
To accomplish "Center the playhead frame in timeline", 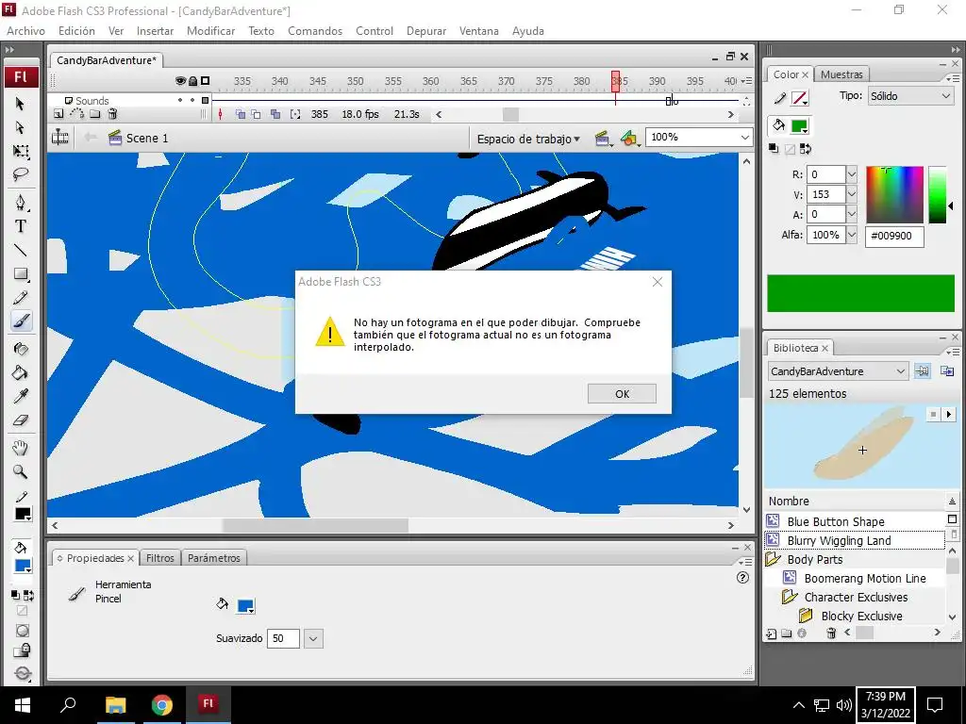I will 221,114.
